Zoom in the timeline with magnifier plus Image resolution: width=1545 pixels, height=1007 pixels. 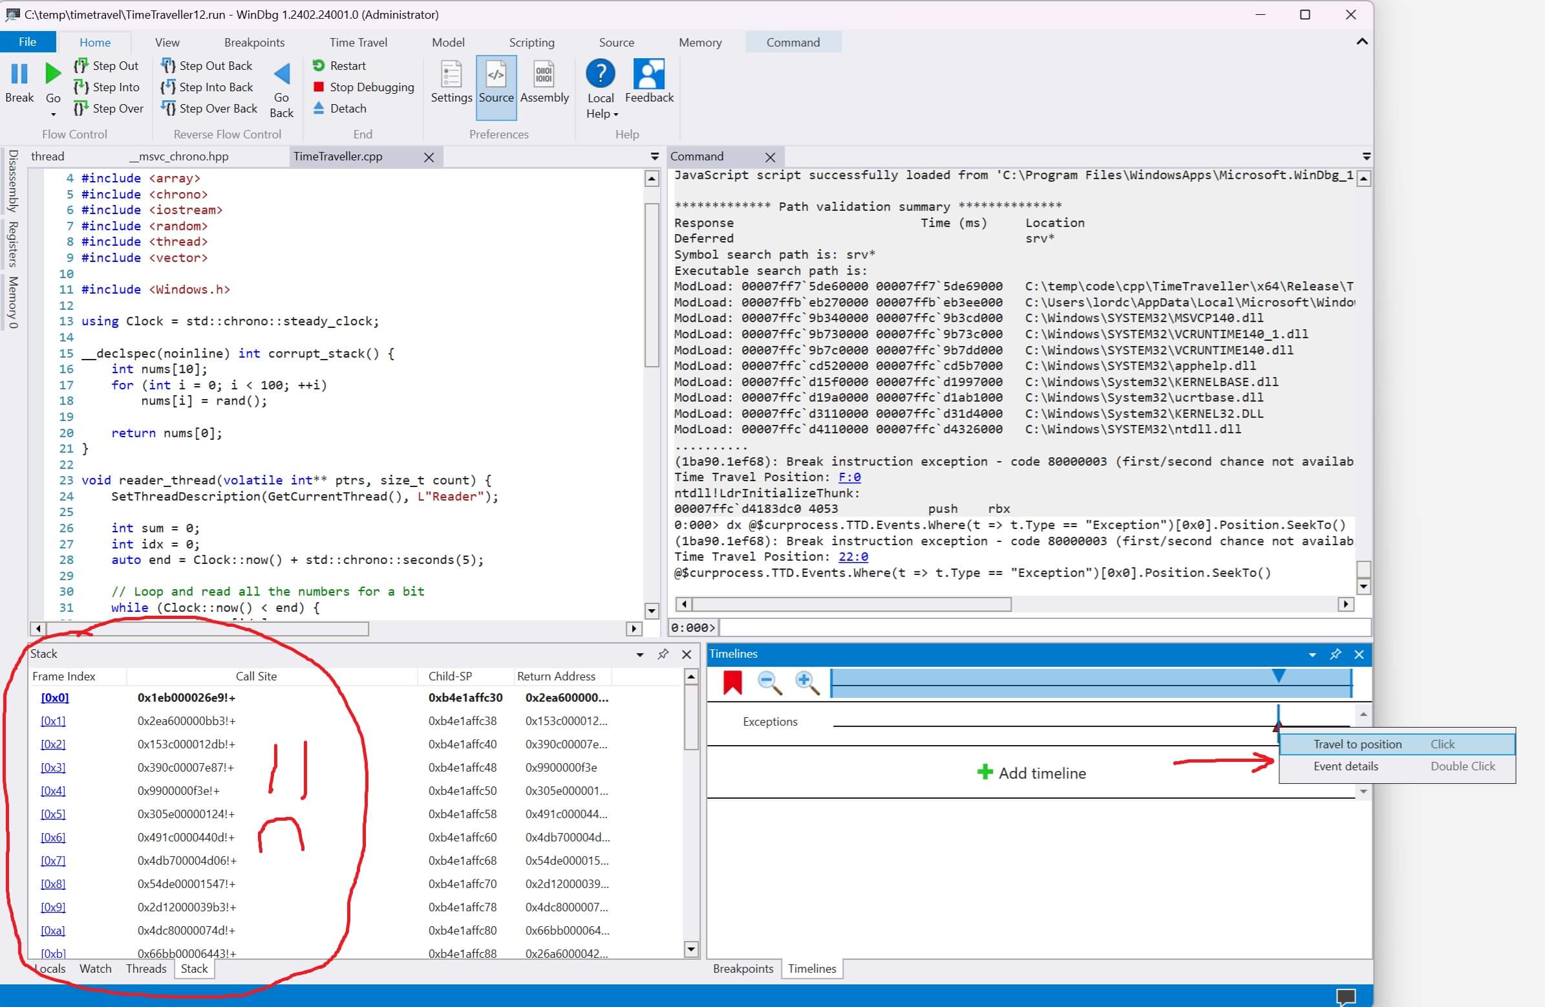coord(807,682)
